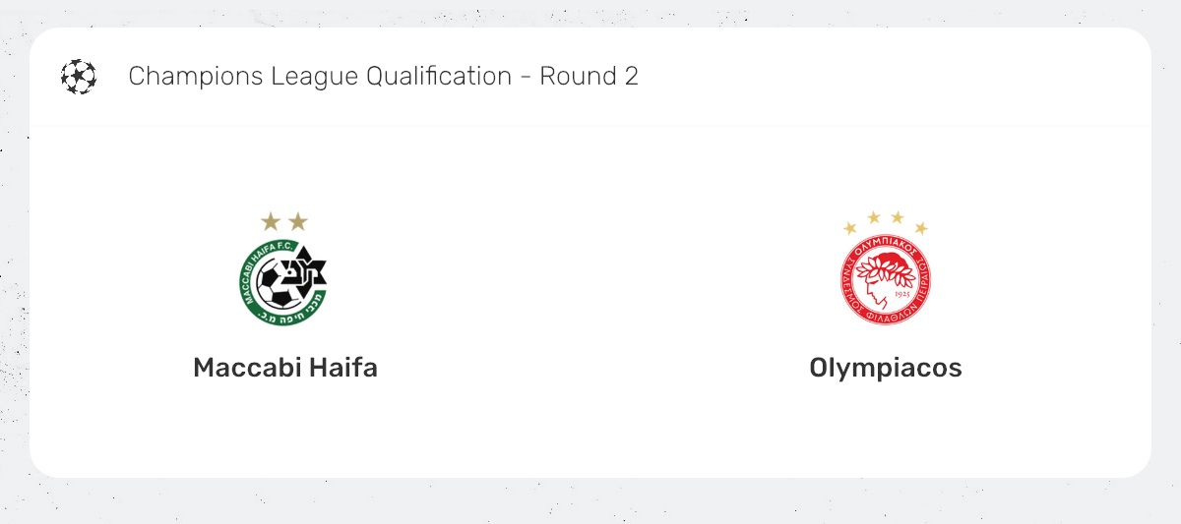Click the left gold star above Maccabi Haifa
Viewport: 1181px width, 524px height.
pos(271,222)
